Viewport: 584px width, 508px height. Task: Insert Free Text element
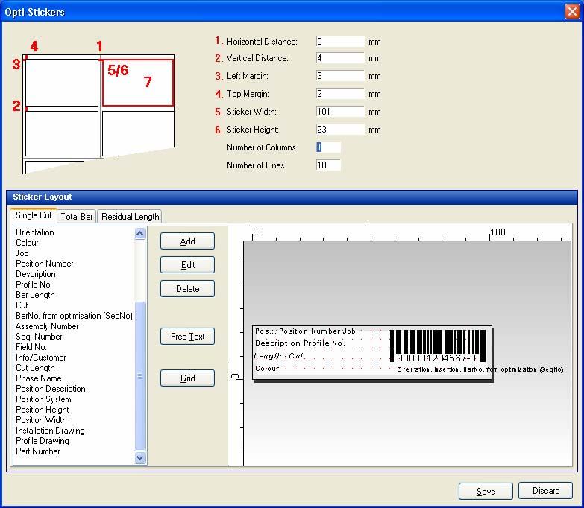click(x=187, y=337)
